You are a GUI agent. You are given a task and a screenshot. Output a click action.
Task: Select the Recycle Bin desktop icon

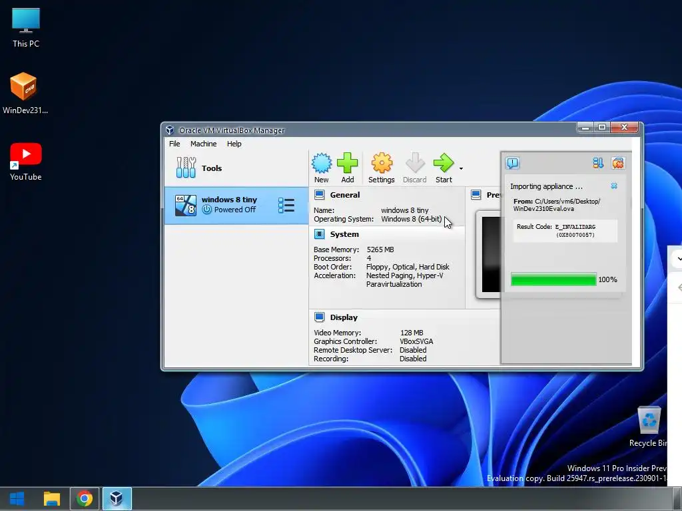[x=649, y=426]
